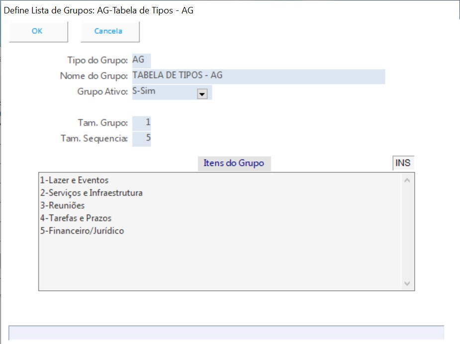The image size is (460, 344).
Task: Toggle the INS insert mode indicator
Action: pos(403,163)
